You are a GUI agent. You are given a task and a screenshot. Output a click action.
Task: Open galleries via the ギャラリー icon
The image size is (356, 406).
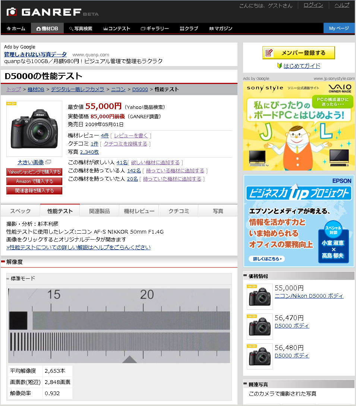(x=143, y=28)
